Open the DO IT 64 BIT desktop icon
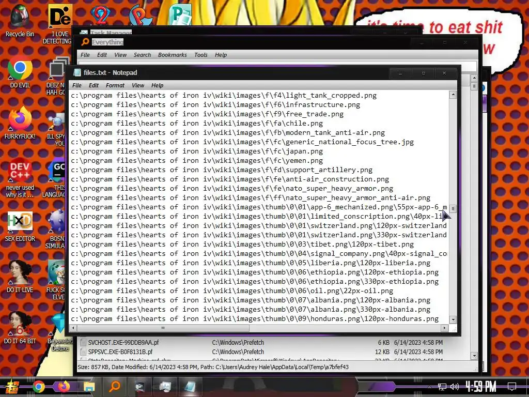The height and width of the screenshot is (397, 529). [20, 328]
